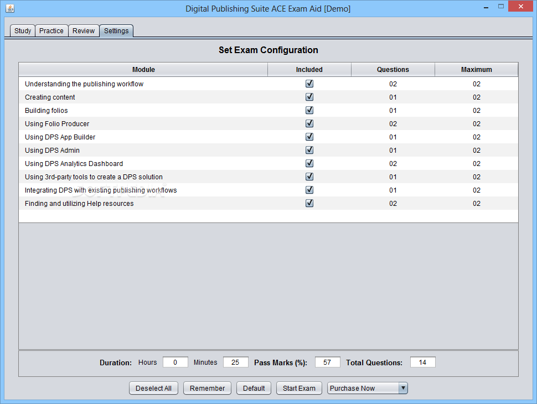Toggle the Creating content checkbox
The width and height of the screenshot is (537, 404).
(309, 97)
